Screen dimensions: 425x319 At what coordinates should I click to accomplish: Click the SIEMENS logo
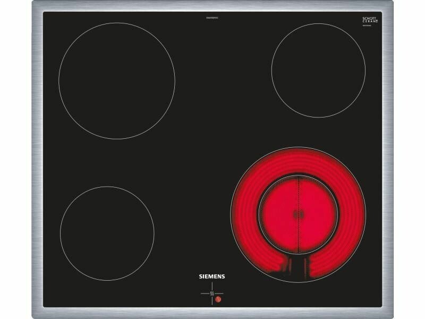[x=212, y=276]
